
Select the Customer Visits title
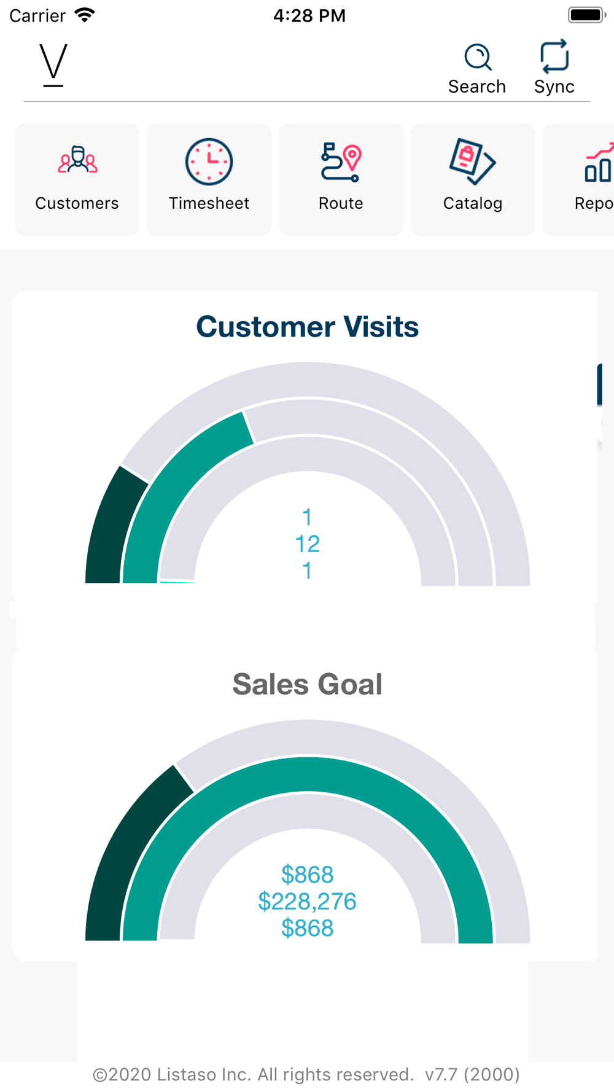pyautogui.click(x=307, y=327)
